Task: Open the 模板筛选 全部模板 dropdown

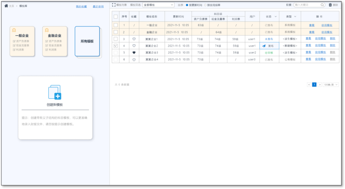Action: [158, 5]
